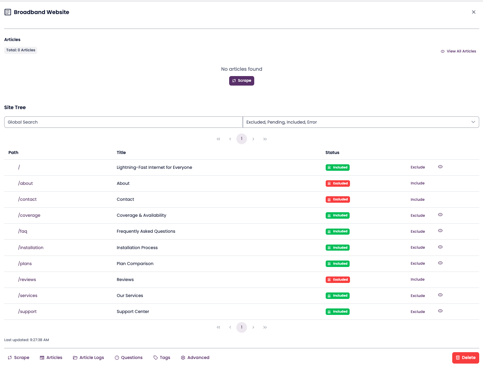Image resolution: width=483 pixels, height=367 pixels.
Task: Open View All Articles link
Action: tap(458, 51)
